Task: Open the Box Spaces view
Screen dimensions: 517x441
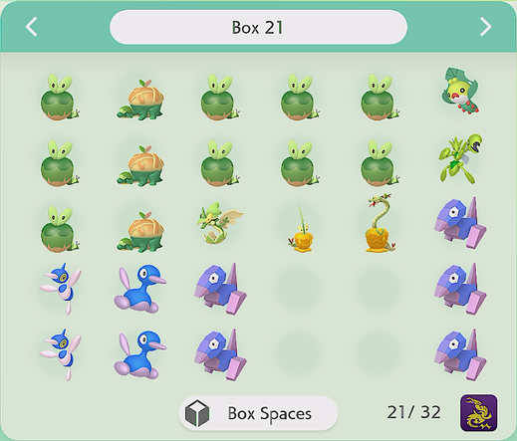Action: (x=258, y=413)
